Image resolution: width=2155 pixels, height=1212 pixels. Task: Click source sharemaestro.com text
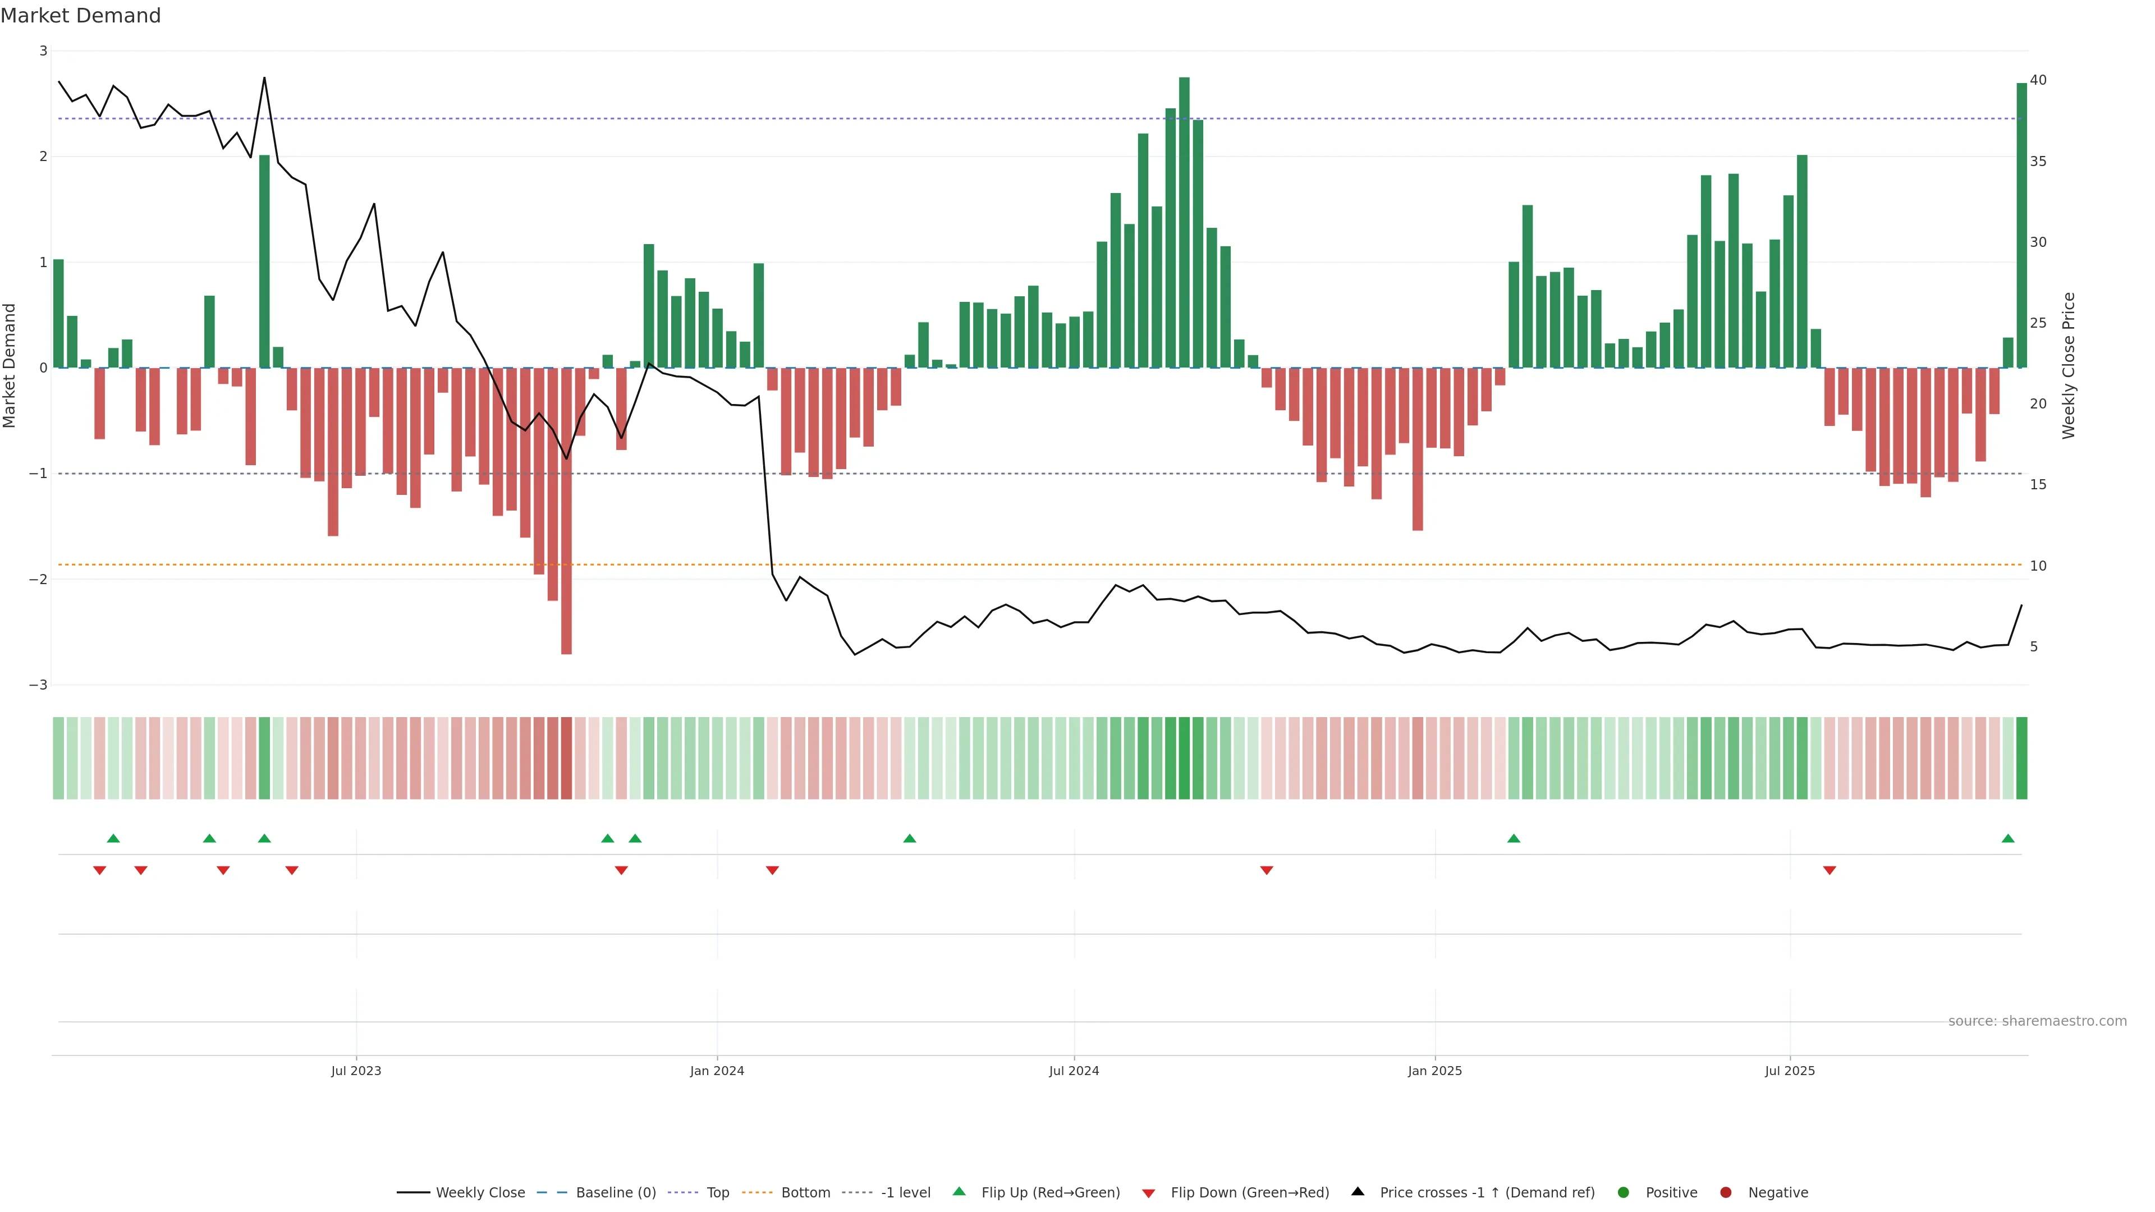[x=2037, y=1021]
